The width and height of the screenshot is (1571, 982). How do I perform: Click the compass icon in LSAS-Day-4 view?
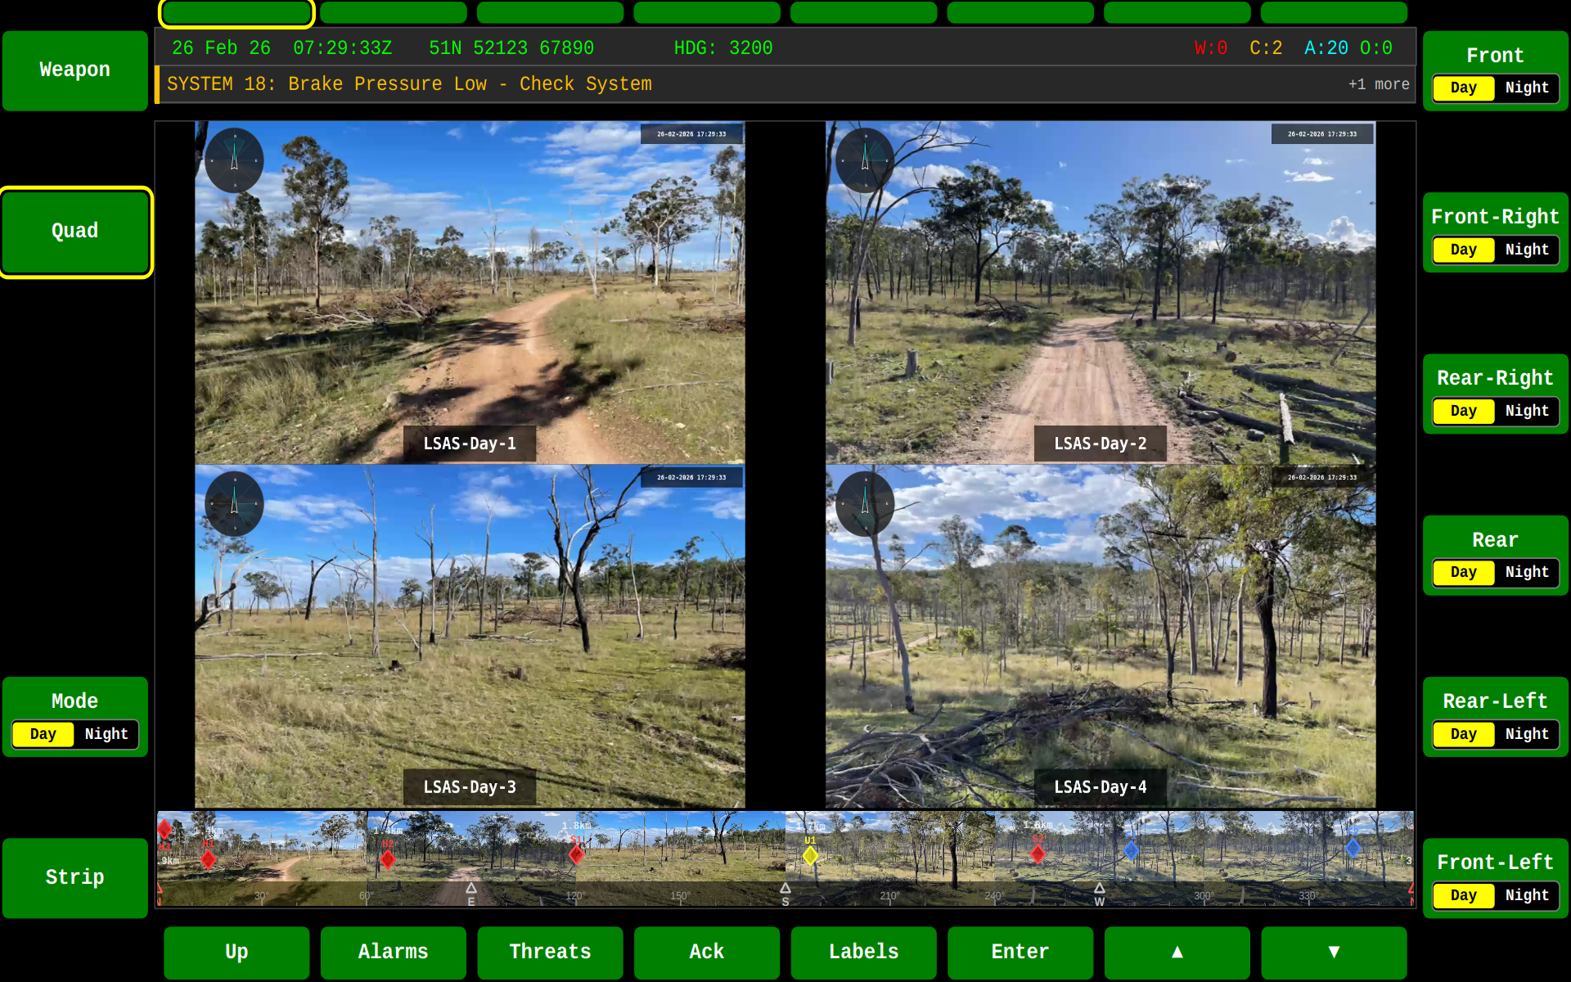(x=865, y=503)
